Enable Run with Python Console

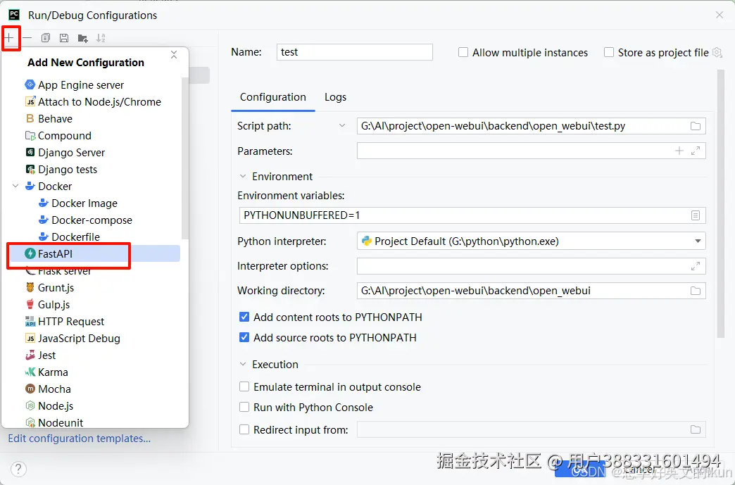pyautogui.click(x=244, y=407)
